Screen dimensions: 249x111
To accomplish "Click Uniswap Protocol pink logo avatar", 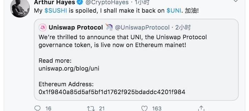I will tap(43, 27).
